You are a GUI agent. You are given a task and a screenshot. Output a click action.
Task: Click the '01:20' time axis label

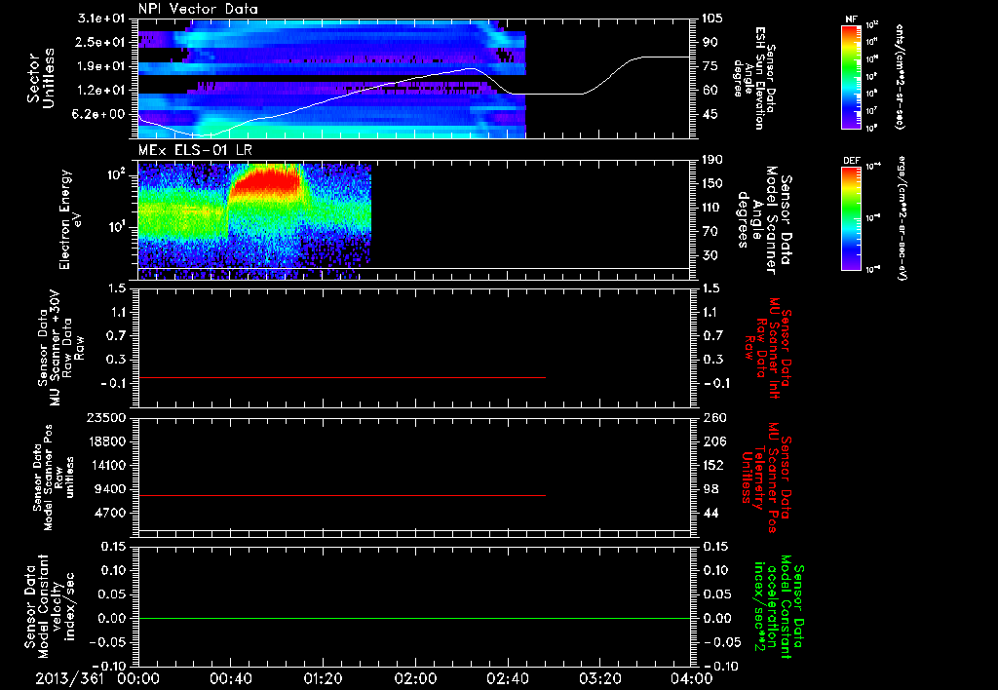coord(323,678)
